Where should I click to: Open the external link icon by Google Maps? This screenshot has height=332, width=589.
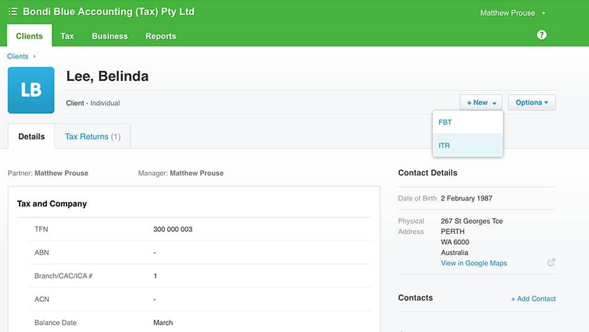pyautogui.click(x=551, y=262)
